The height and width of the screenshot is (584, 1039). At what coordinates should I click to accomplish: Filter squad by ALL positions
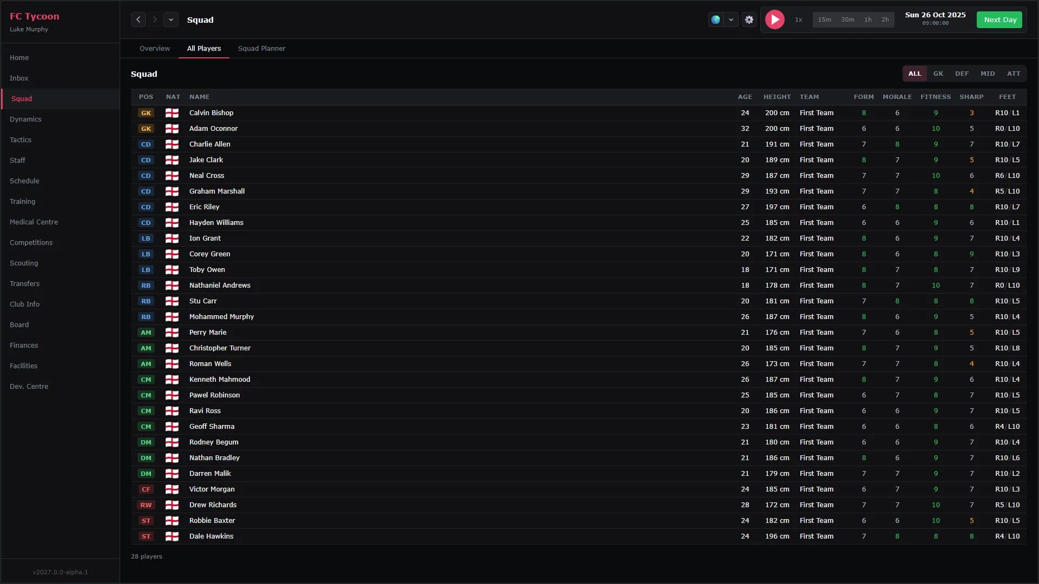tap(915, 74)
